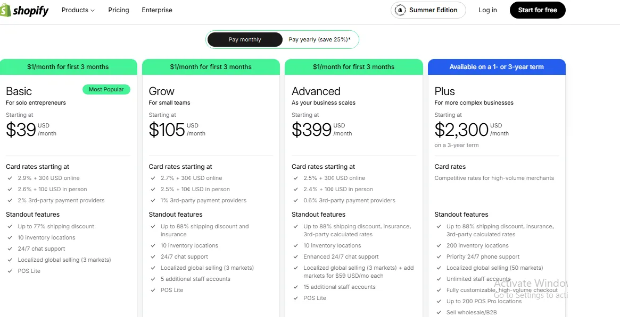
Task: Open the Enterprise menu item
Action: [157, 10]
